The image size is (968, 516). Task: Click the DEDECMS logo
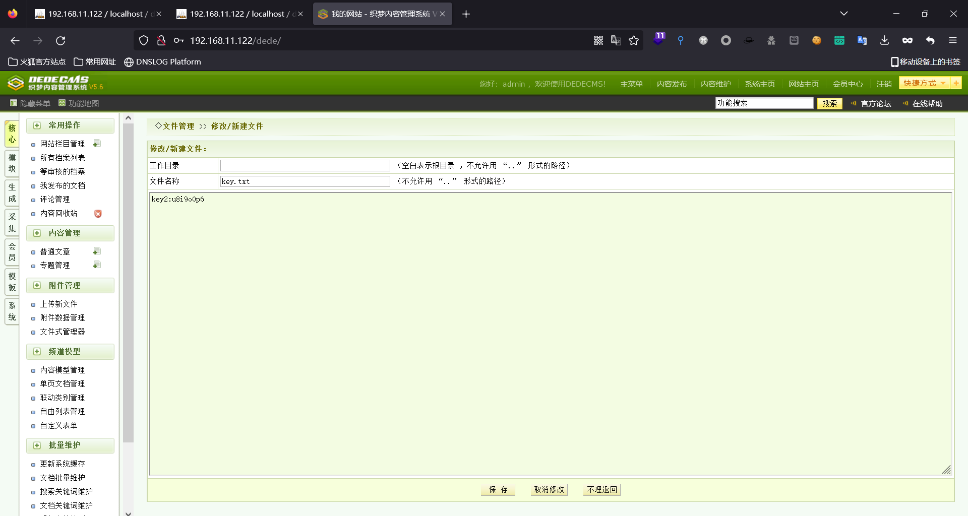(55, 83)
